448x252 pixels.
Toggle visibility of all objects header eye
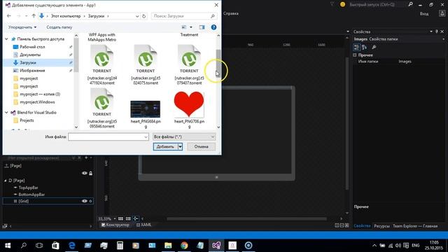[x=85, y=173]
